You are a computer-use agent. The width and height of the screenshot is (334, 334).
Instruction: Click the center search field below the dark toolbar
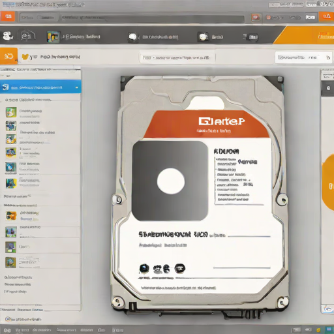point(177,57)
